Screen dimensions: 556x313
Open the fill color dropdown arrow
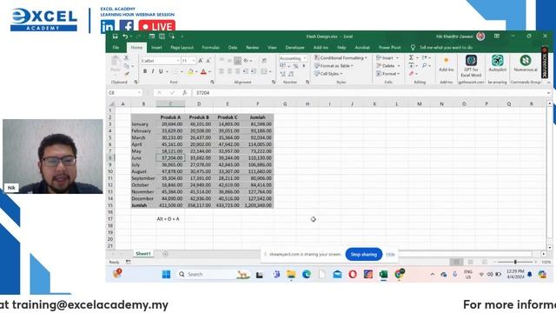pos(196,71)
